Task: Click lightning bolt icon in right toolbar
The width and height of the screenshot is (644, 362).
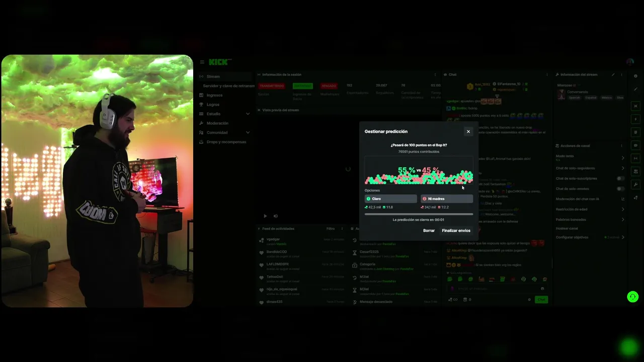Action: (x=635, y=119)
